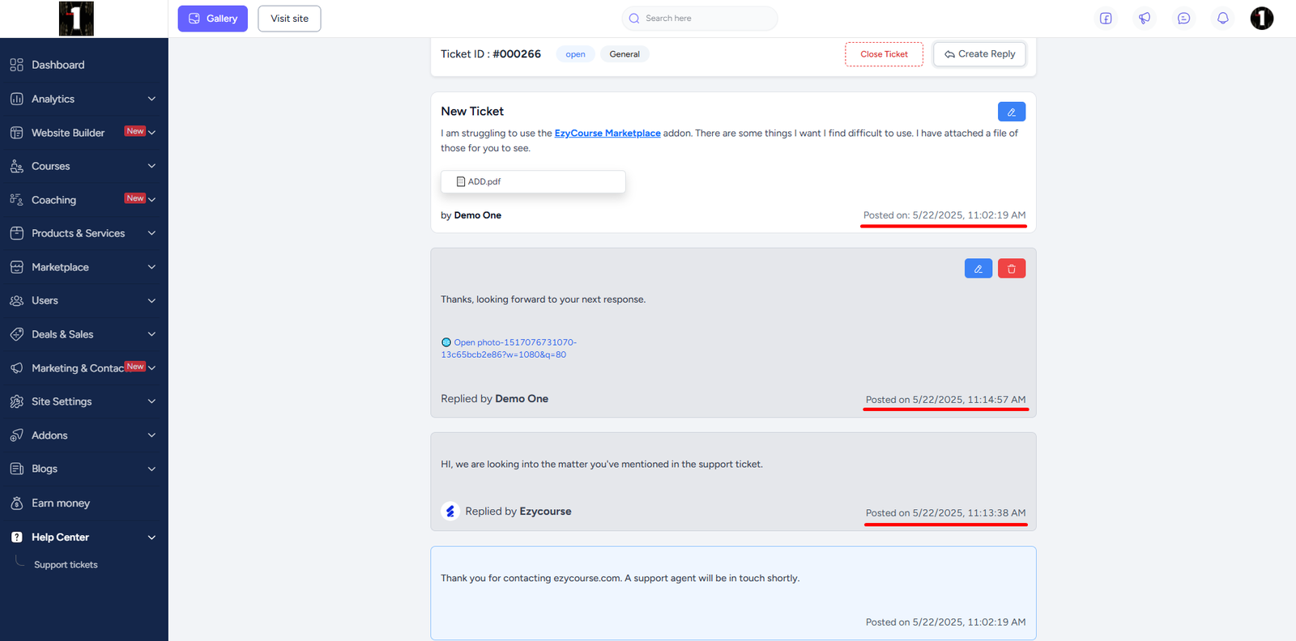Select Support tickets under Help Center

pos(66,565)
